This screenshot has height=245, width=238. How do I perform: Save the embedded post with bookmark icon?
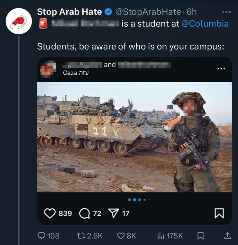point(219,213)
